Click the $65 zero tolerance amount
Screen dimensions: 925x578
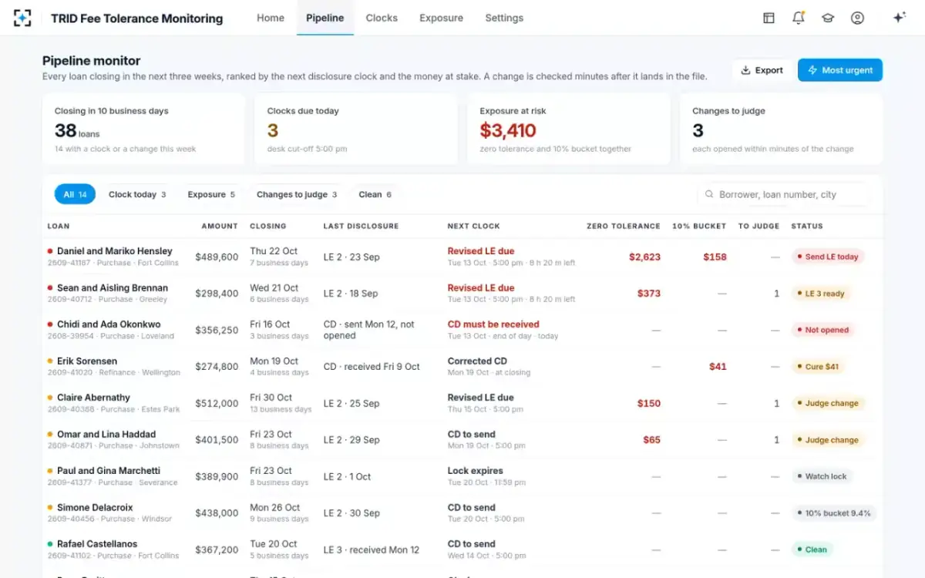point(652,440)
